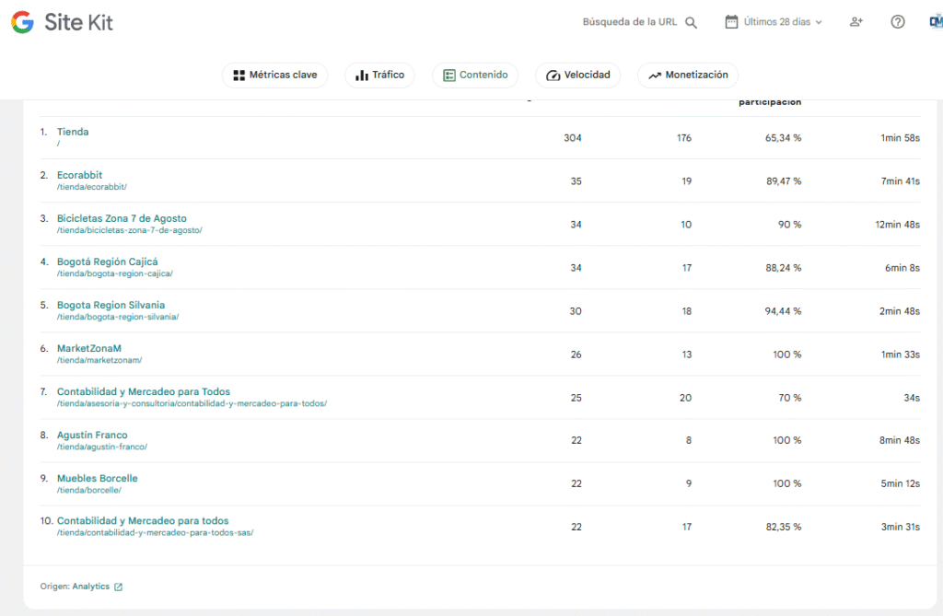
Task: Click the 82,35 % engagement value
Action: 783,527
